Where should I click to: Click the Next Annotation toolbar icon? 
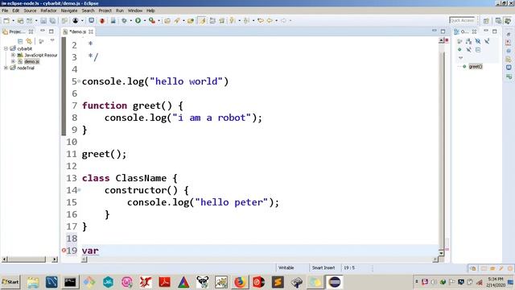coord(233,21)
